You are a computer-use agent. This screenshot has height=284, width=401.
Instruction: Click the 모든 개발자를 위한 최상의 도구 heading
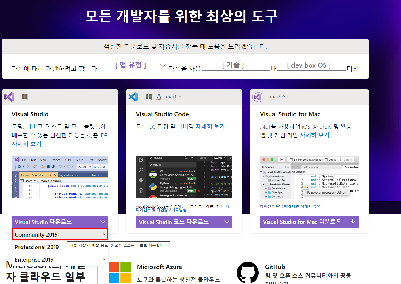pos(181,16)
